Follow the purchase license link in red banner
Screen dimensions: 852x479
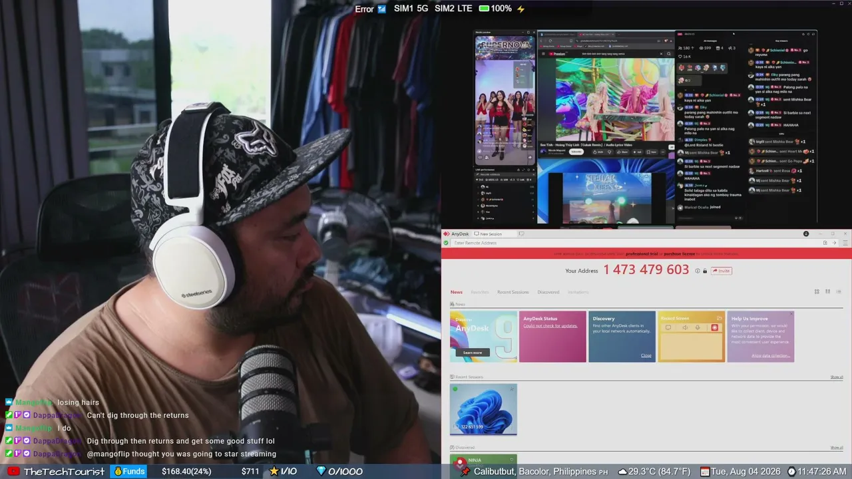pyautogui.click(x=679, y=253)
